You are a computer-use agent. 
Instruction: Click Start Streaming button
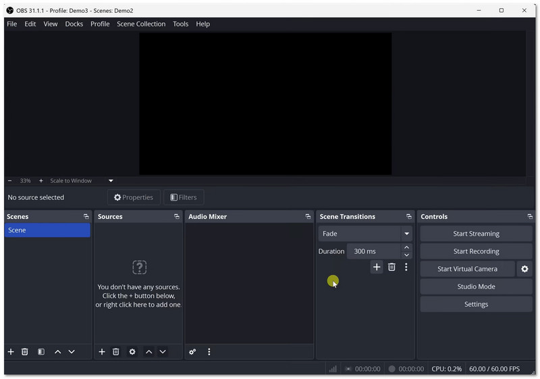[x=477, y=234]
